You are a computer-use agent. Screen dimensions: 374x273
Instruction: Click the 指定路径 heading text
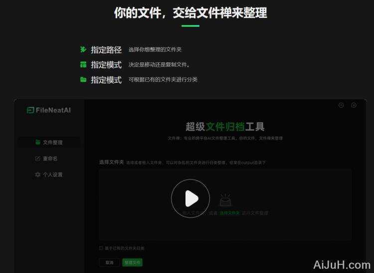pyautogui.click(x=106, y=49)
